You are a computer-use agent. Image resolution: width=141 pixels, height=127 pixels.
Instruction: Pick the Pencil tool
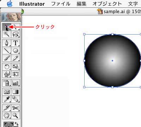coord(16,58)
